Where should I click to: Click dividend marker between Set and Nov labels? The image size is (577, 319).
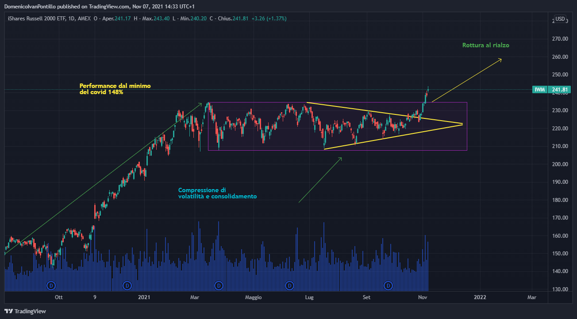click(x=389, y=285)
